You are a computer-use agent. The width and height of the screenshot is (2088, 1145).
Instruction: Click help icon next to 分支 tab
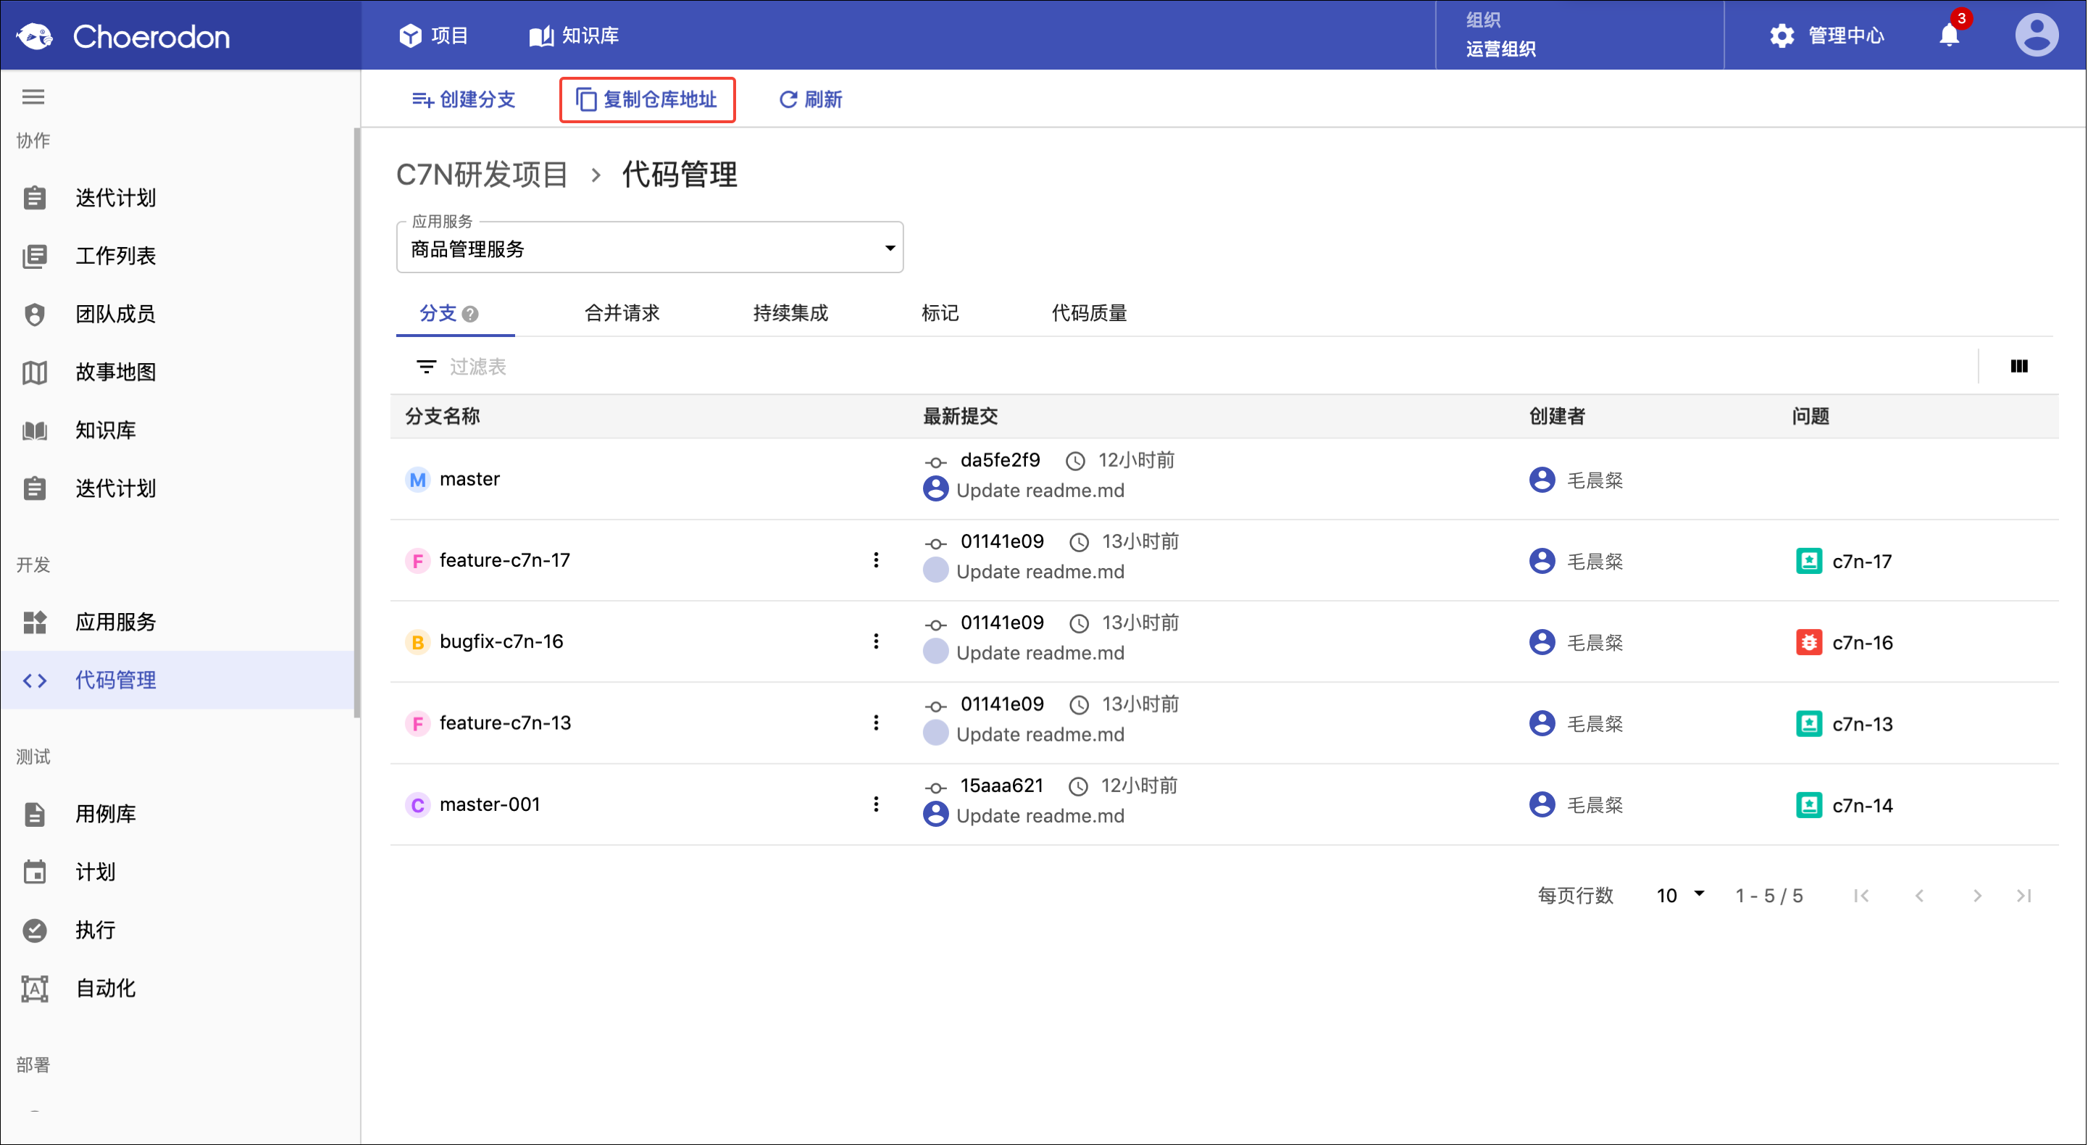tap(470, 314)
